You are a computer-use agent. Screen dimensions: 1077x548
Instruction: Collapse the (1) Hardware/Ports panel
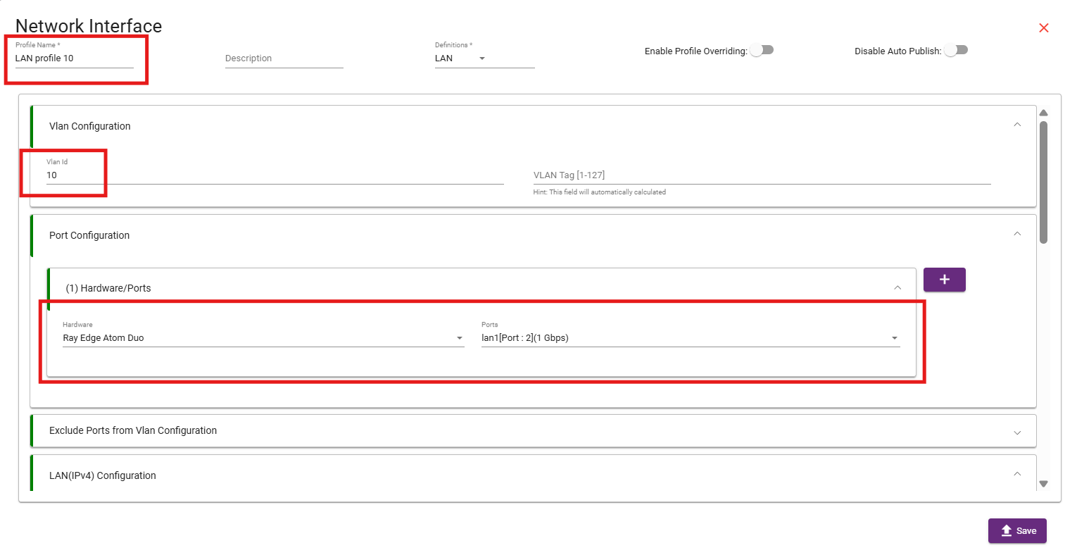click(x=897, y=287)
